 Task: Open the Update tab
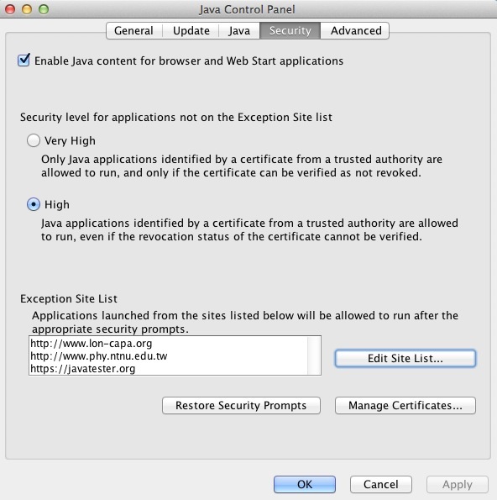191,30
